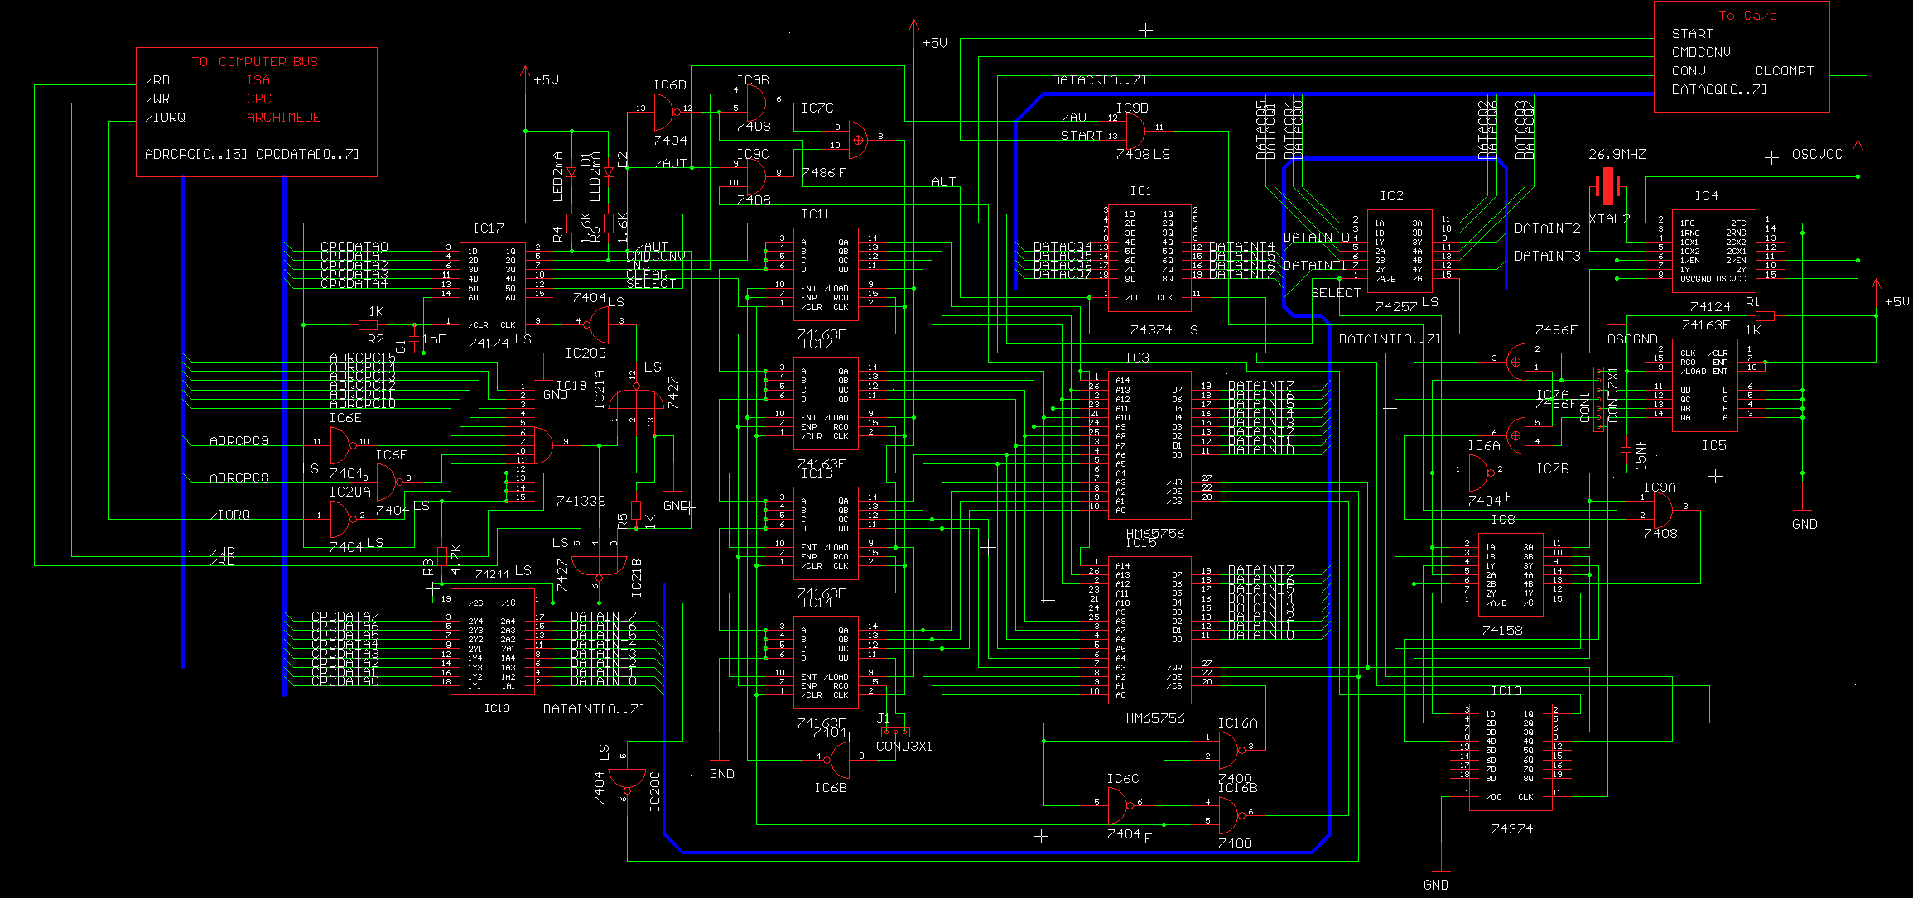Click the DATAINT3 net label
Image resolution: width=1913 pixels, height=898 pixels.
click(1547, 256)
